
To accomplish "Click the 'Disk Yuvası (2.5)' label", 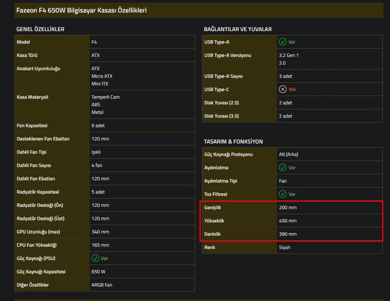I will [x=221, y=103].
